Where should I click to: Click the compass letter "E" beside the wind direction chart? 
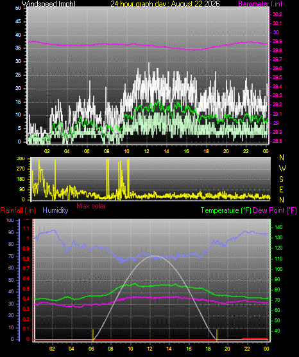(x=281, y=189)
